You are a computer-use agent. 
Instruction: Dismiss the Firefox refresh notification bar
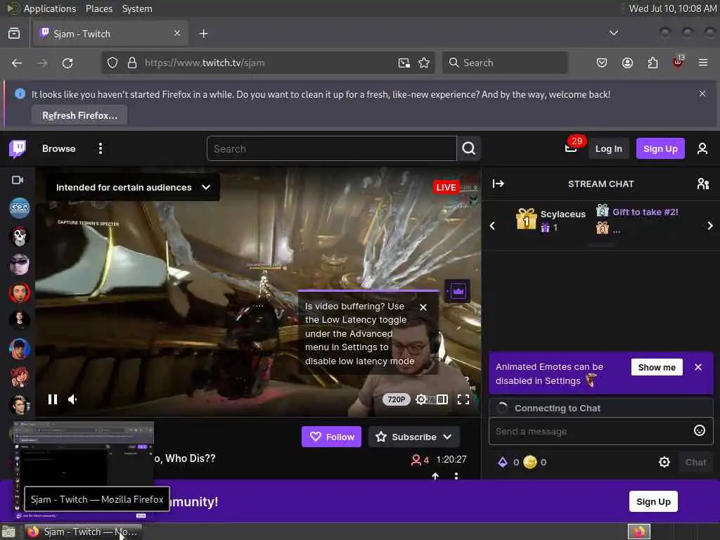coord(702,94)
